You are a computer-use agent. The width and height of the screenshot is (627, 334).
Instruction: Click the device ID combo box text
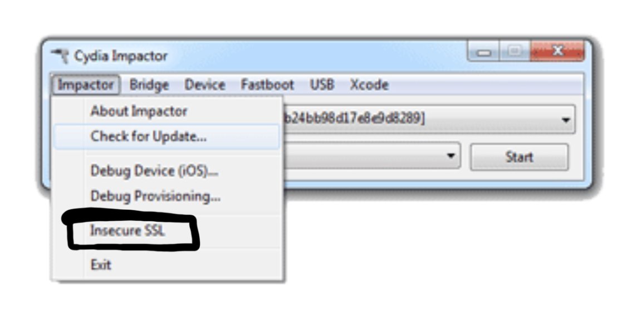(354, 119)
